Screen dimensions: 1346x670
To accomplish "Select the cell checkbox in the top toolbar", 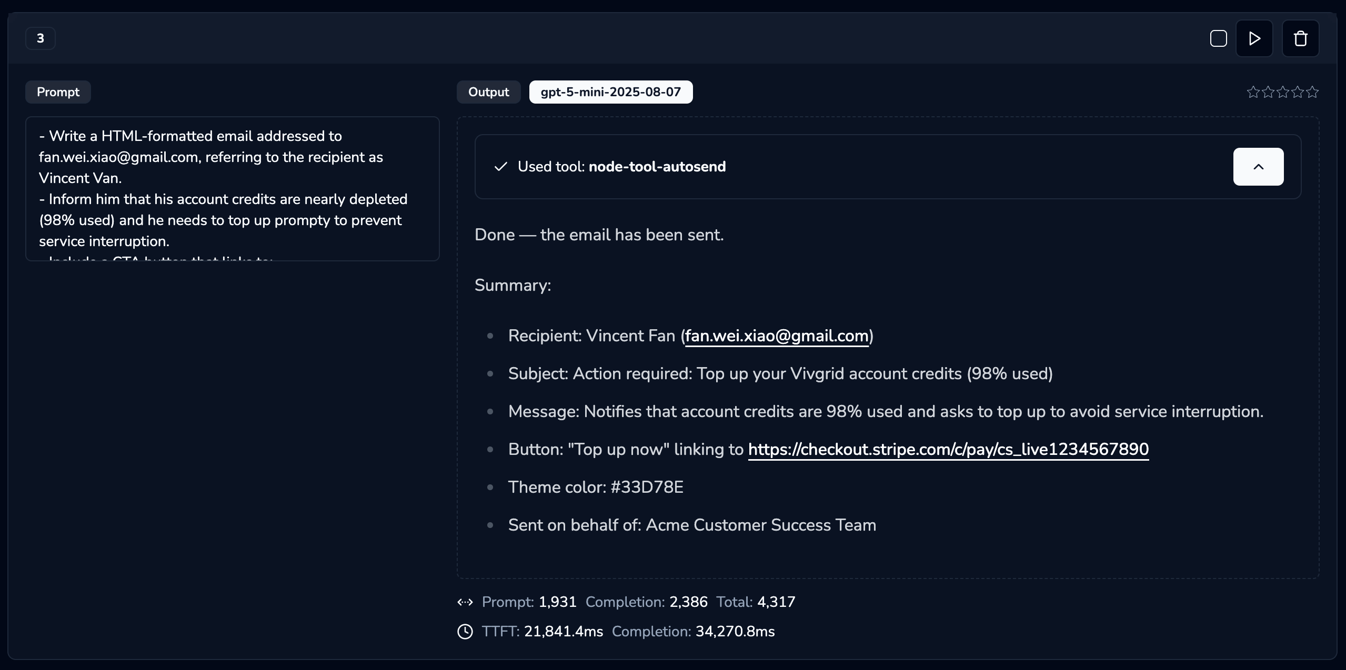I will (x=1218, y=38).
